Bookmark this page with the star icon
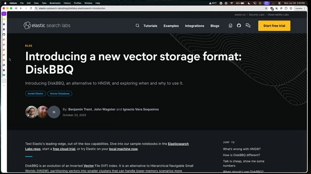The height and width of the screenshot is (174, 311). pos(266,8)
